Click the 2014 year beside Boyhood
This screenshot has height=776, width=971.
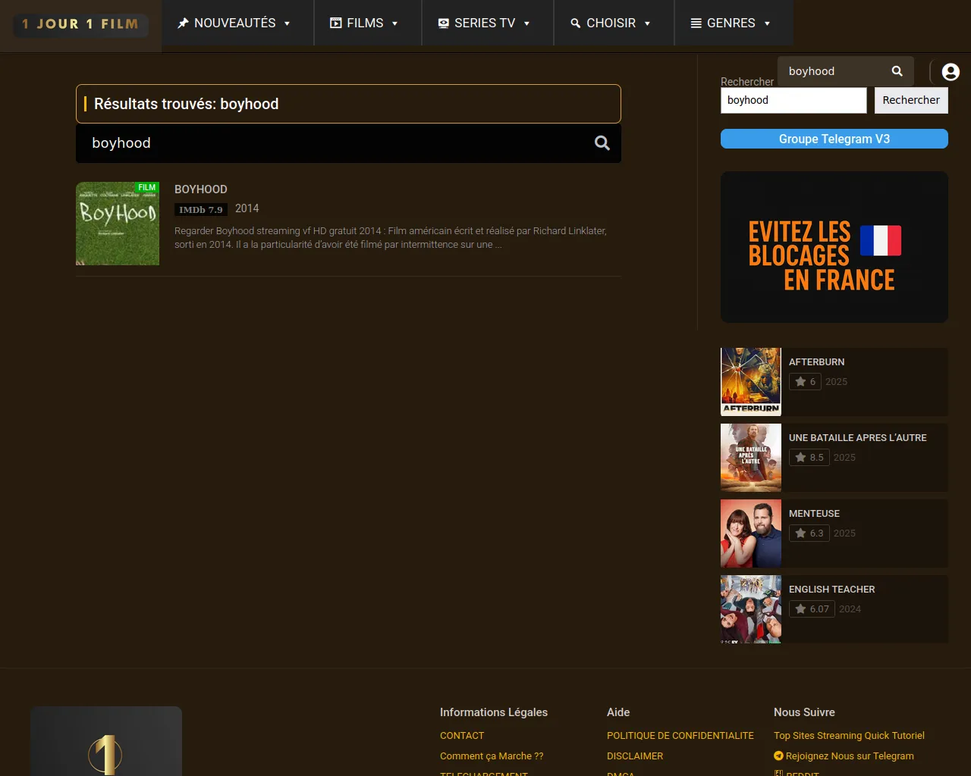tap(247, 208)
